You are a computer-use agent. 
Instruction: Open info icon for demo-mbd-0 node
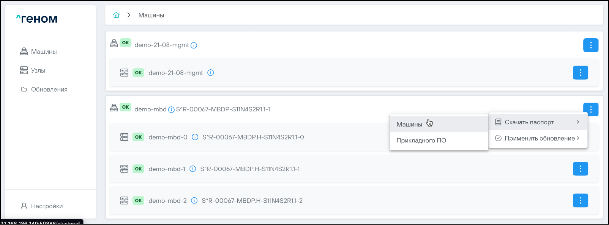click(x=195, y=137)
